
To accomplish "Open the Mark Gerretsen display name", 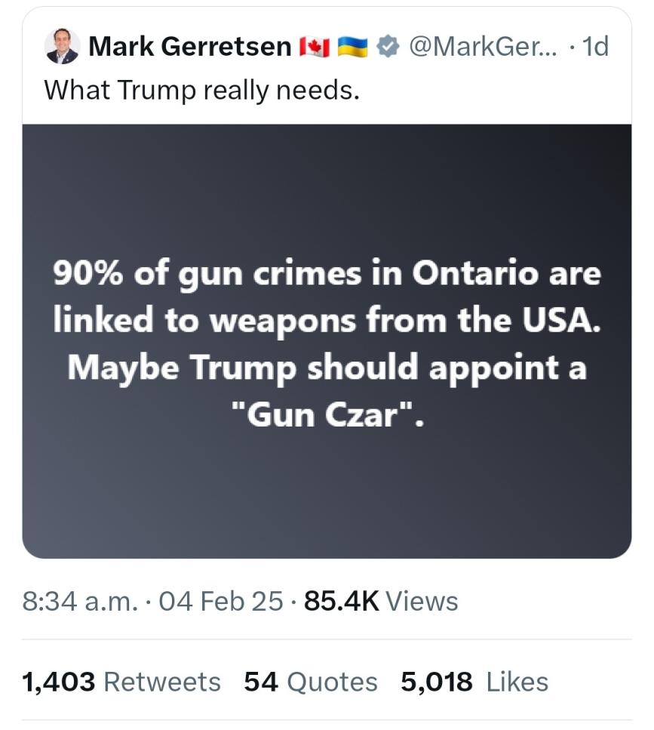I will point(189,48).
